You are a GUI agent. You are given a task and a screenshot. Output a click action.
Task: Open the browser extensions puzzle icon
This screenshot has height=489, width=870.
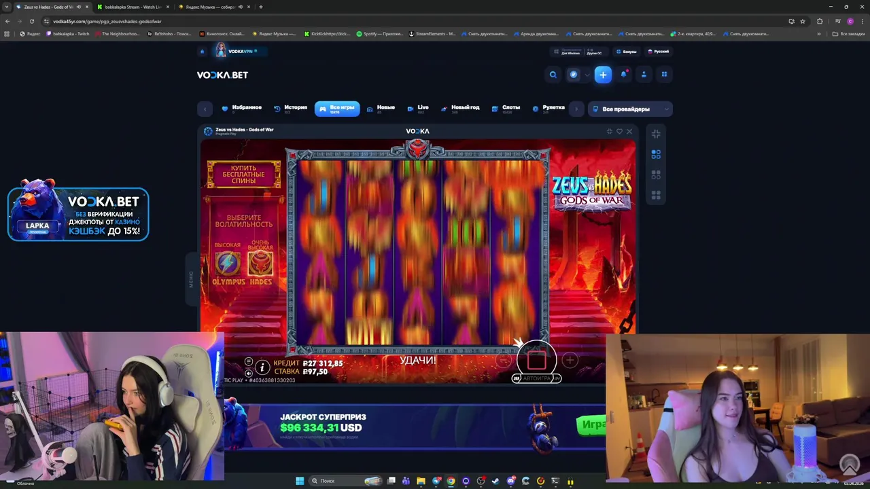coord(820,21)
